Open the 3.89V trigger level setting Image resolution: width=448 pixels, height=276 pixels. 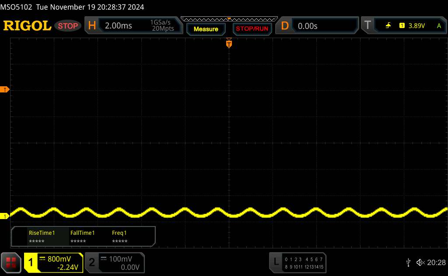coord(416,26)
